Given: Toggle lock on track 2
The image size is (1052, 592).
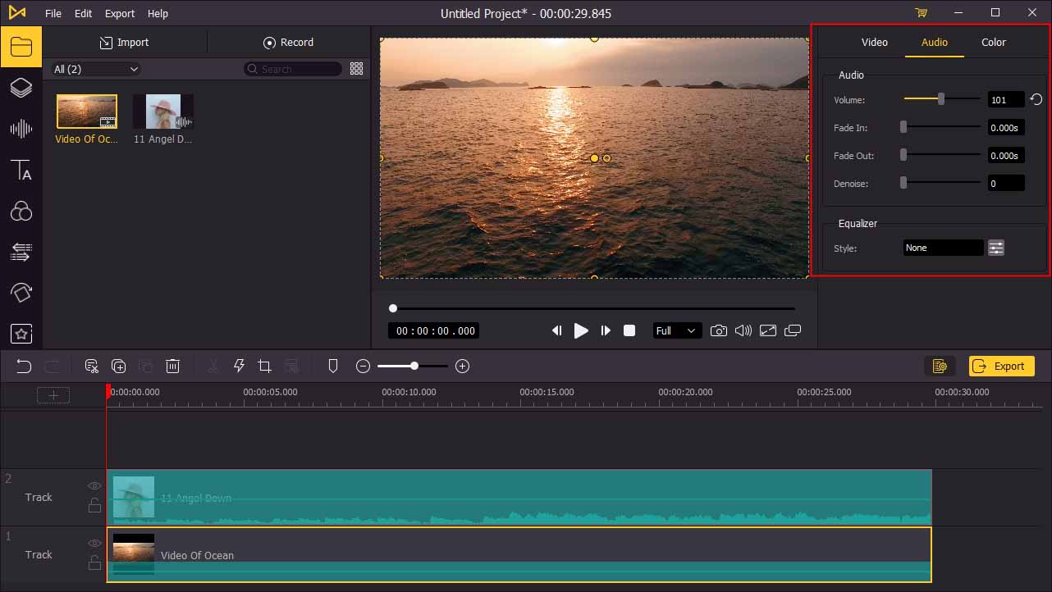Looking at the screenshot, I should (94, 506).
